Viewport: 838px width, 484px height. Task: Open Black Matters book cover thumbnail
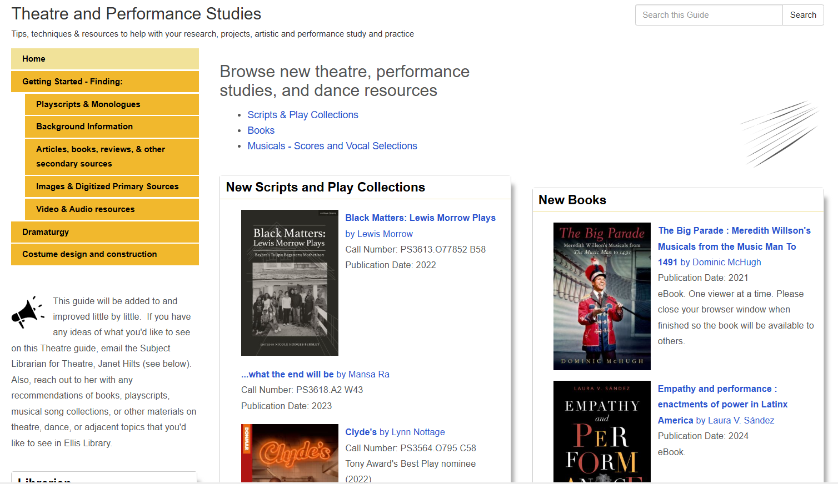pos(290,283)
